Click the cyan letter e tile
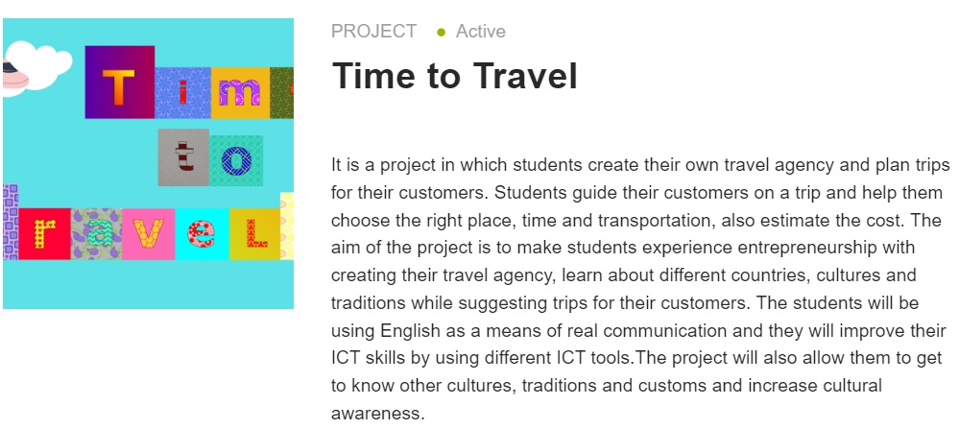Image resolution: width=959 pixels, height=429 pixels. coord(202,233)
